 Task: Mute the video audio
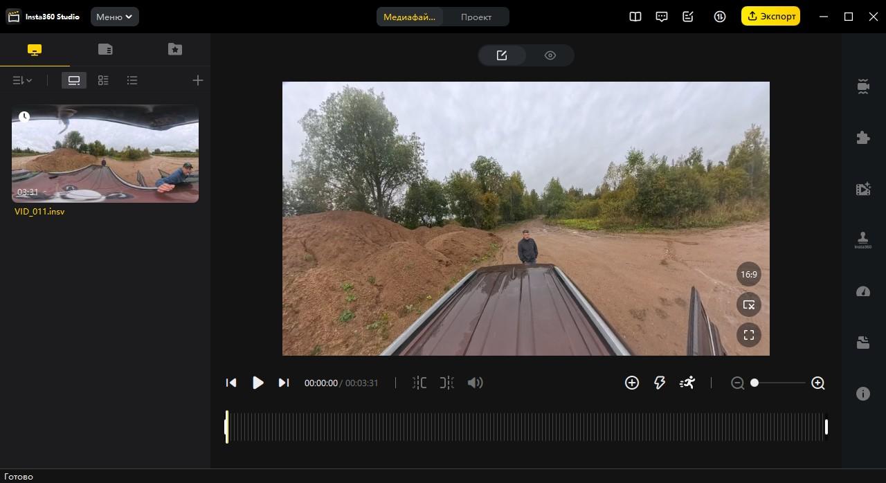click(475, 383)
